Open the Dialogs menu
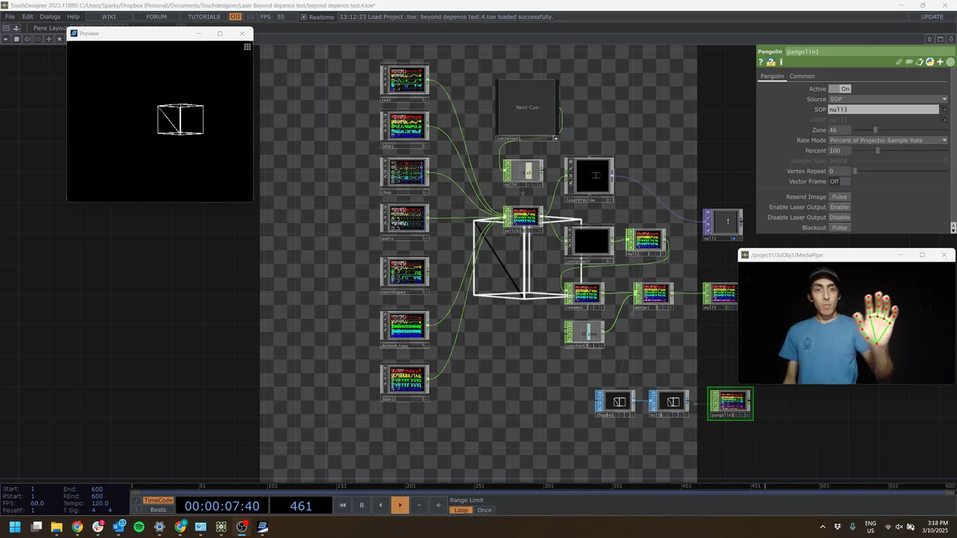Image resolution: width=957 pixels, height=538 pixels. pyautogui.click(x=49, y=17)
